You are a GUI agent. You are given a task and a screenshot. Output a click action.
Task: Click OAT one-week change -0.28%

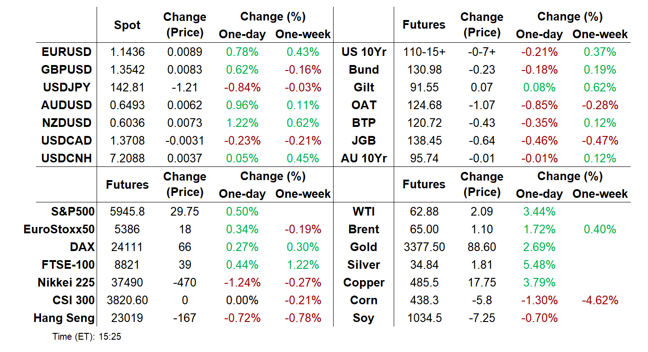click(x=600, y=105)
